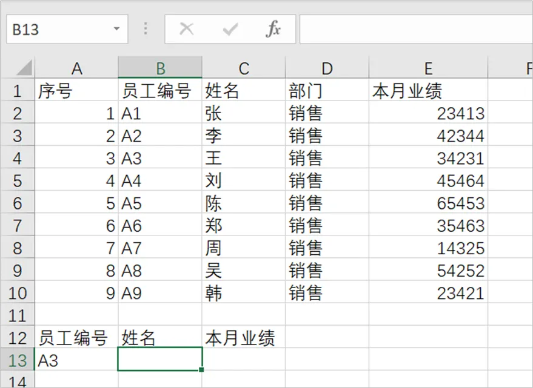Image resolution: width=533 pixels, height=388 pixels.
Task: Click cell A13 containing A3
Action: tap(76, 359)
